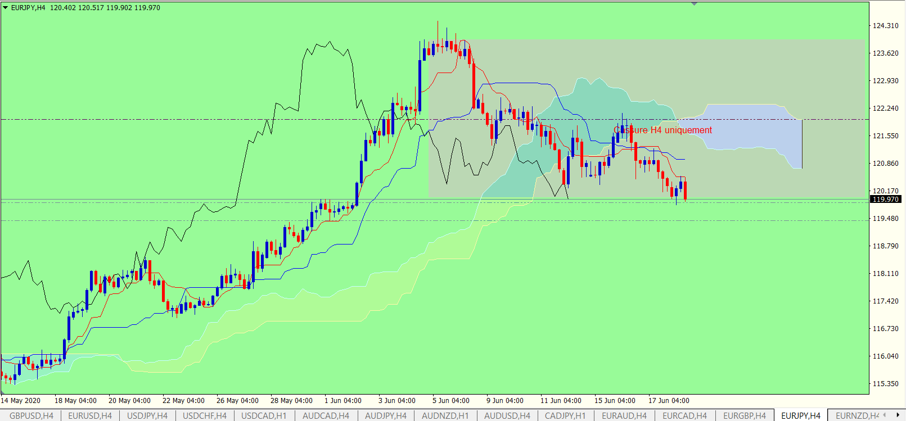Select the red 'Clôture H4 uniquement' text label
The image size is (906, 421).
point(663,130)
